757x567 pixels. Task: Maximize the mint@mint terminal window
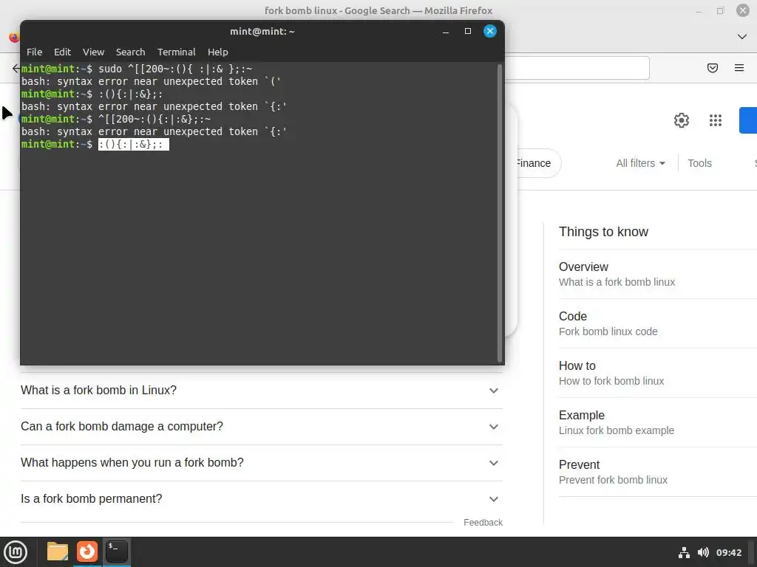[468, 31]
